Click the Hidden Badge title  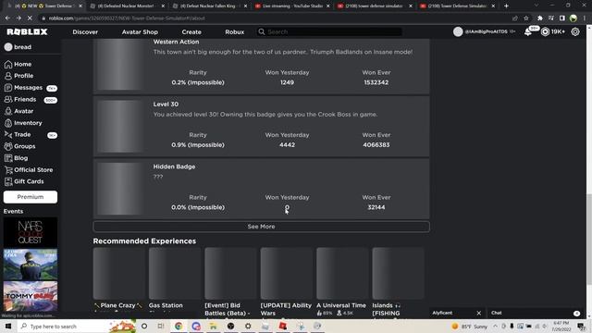(x=174, y=166)
